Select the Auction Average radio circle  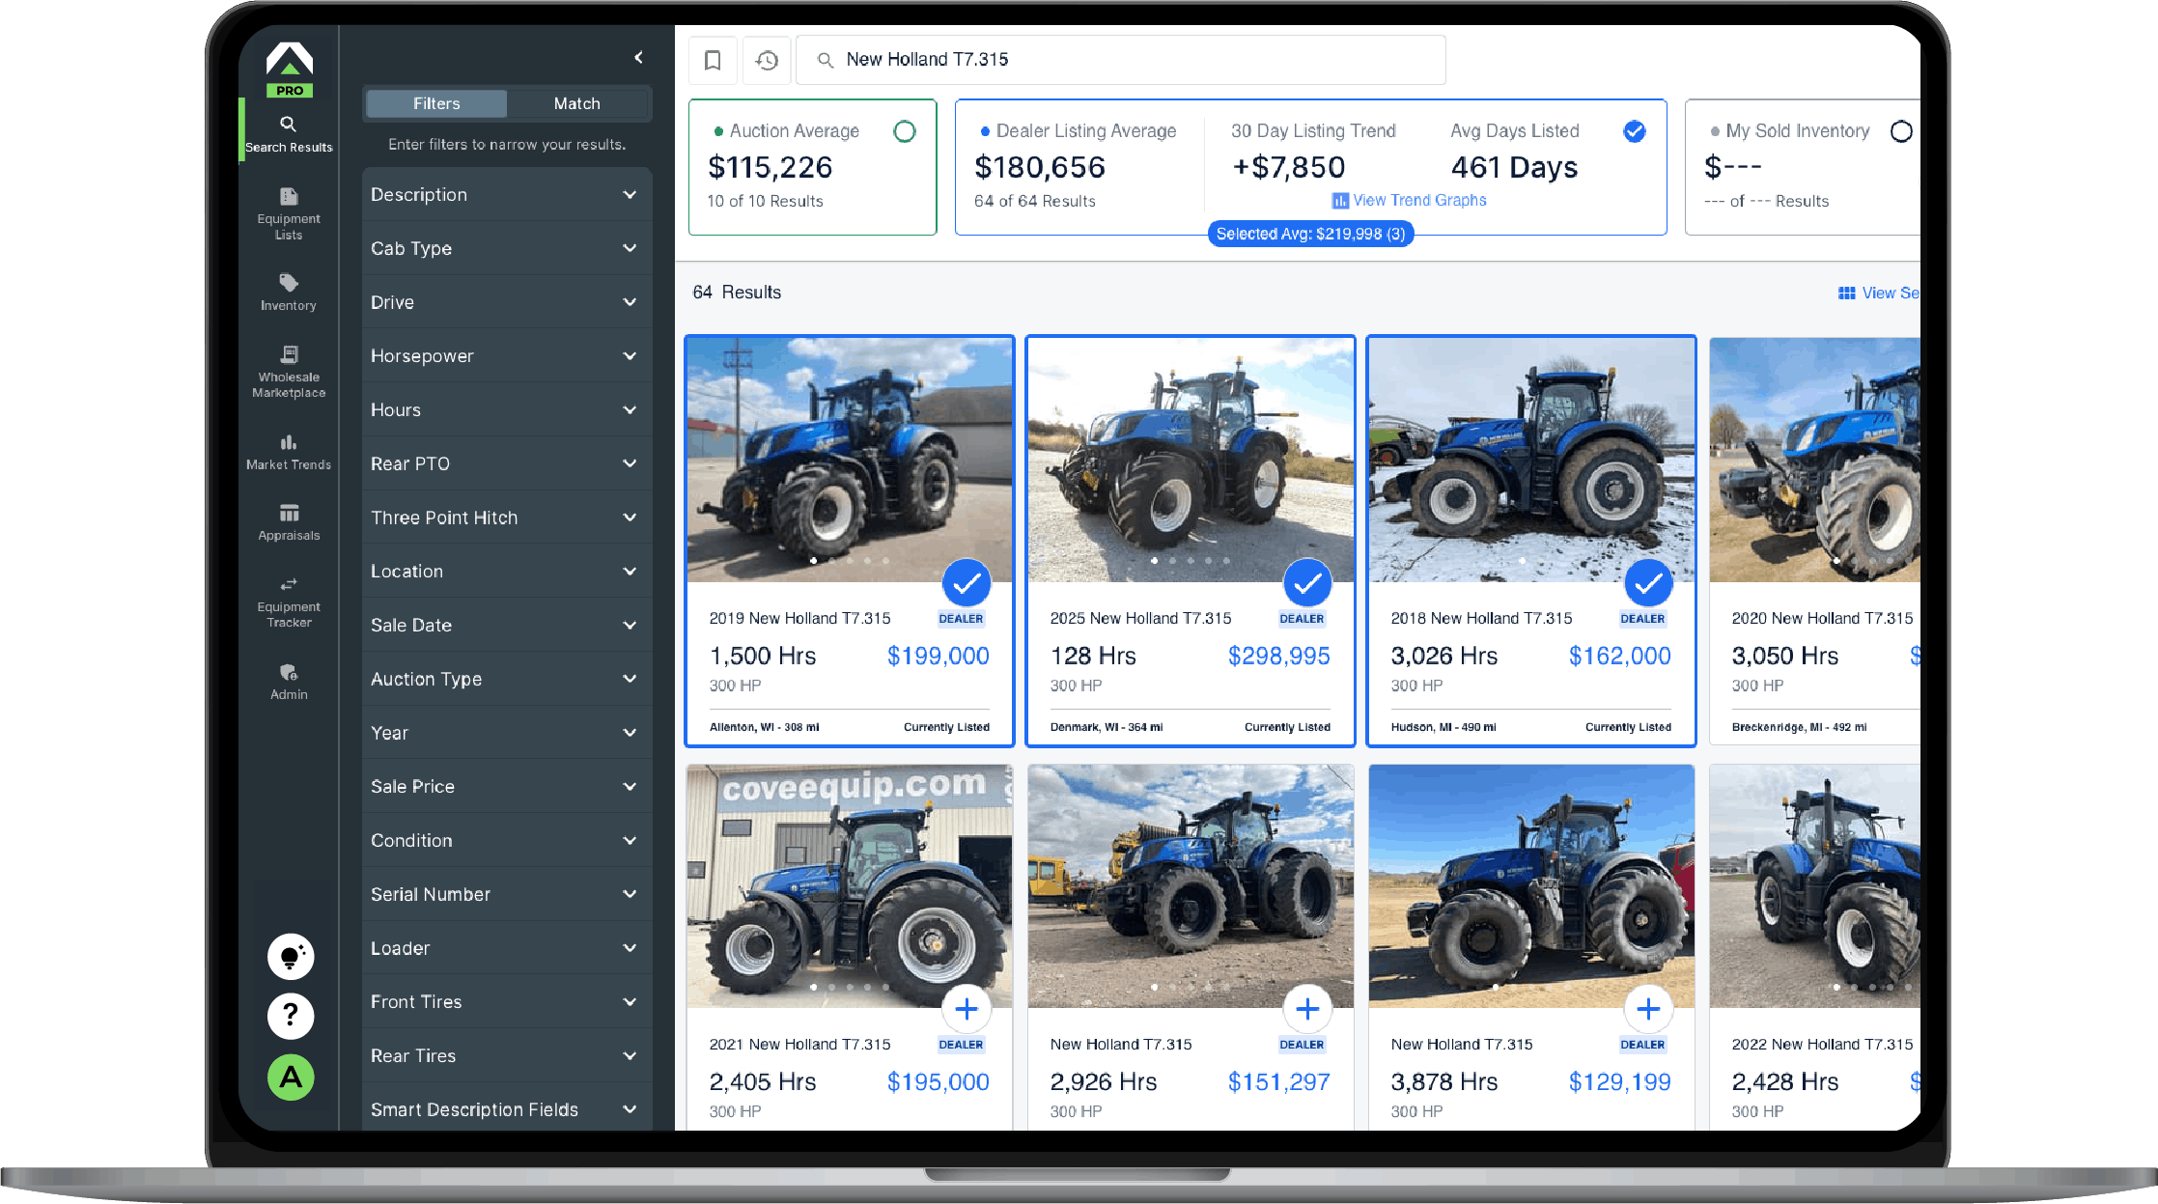(x=904, y=131)
